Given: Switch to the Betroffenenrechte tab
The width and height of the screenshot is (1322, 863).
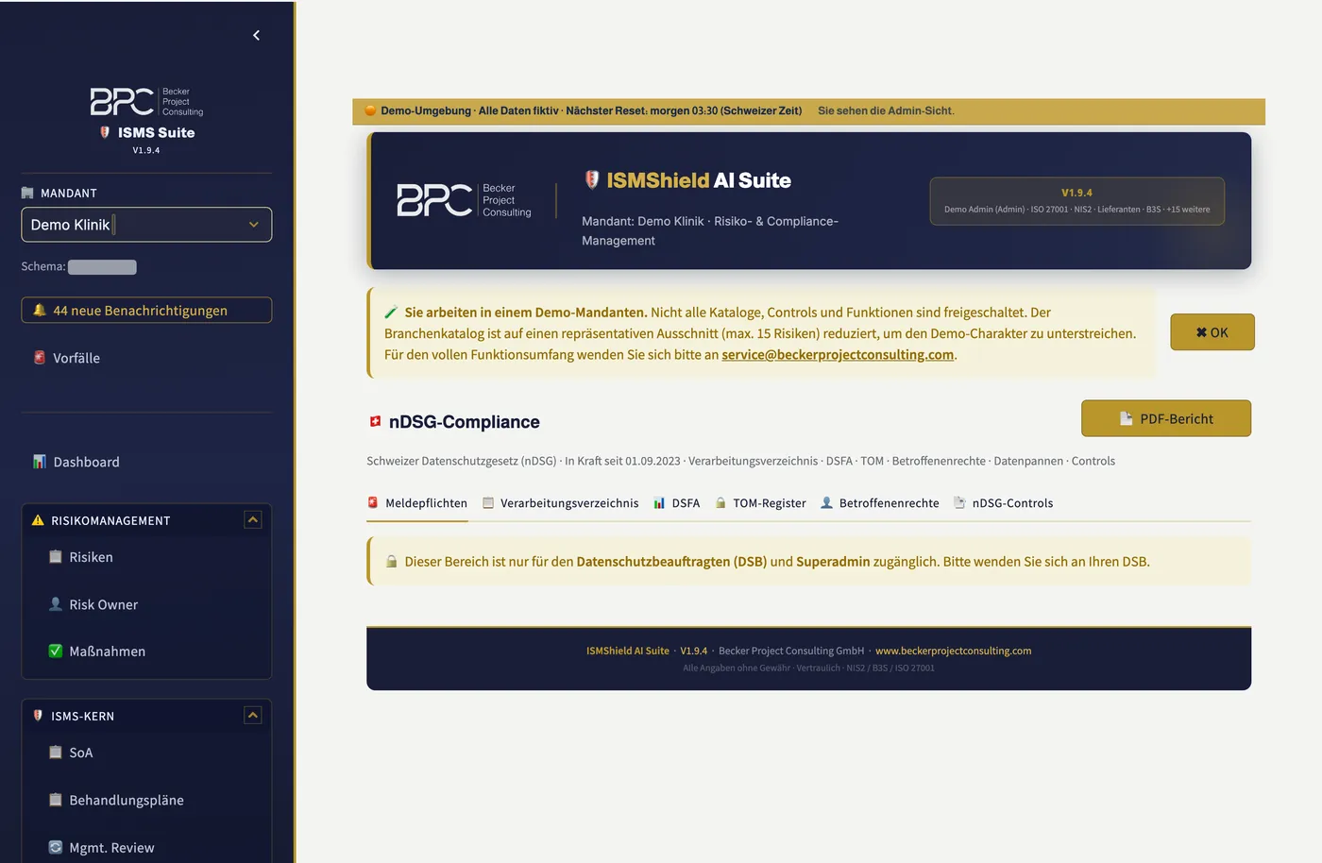Looking at the screenshot, I should click(880, 503).
